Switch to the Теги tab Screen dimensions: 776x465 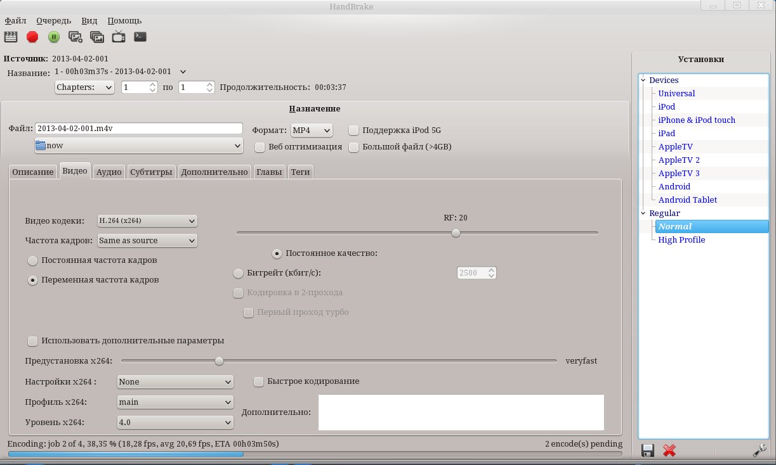coord(300,172)
